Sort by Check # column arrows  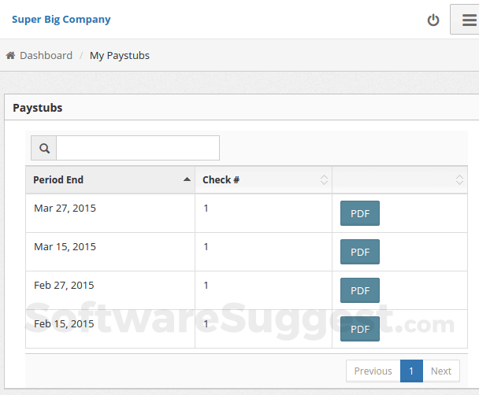324,180
